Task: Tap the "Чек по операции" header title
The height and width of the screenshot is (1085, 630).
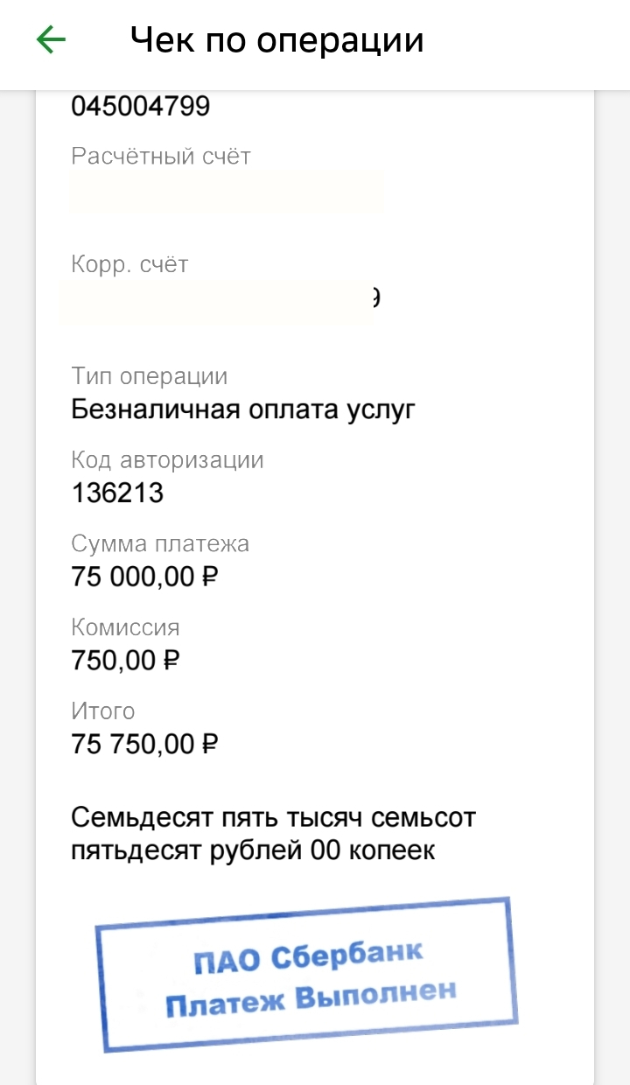Action: coord(276,40)
